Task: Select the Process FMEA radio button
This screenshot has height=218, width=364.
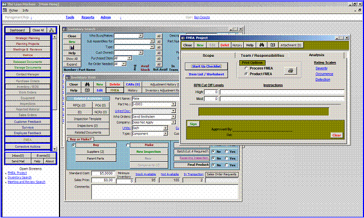Action: (x=246, y=69)
